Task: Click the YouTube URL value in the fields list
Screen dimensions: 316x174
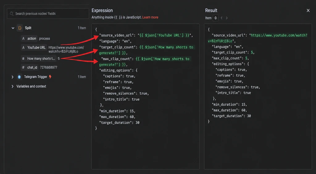Action: pyautogui.click(x=66, y=49)
